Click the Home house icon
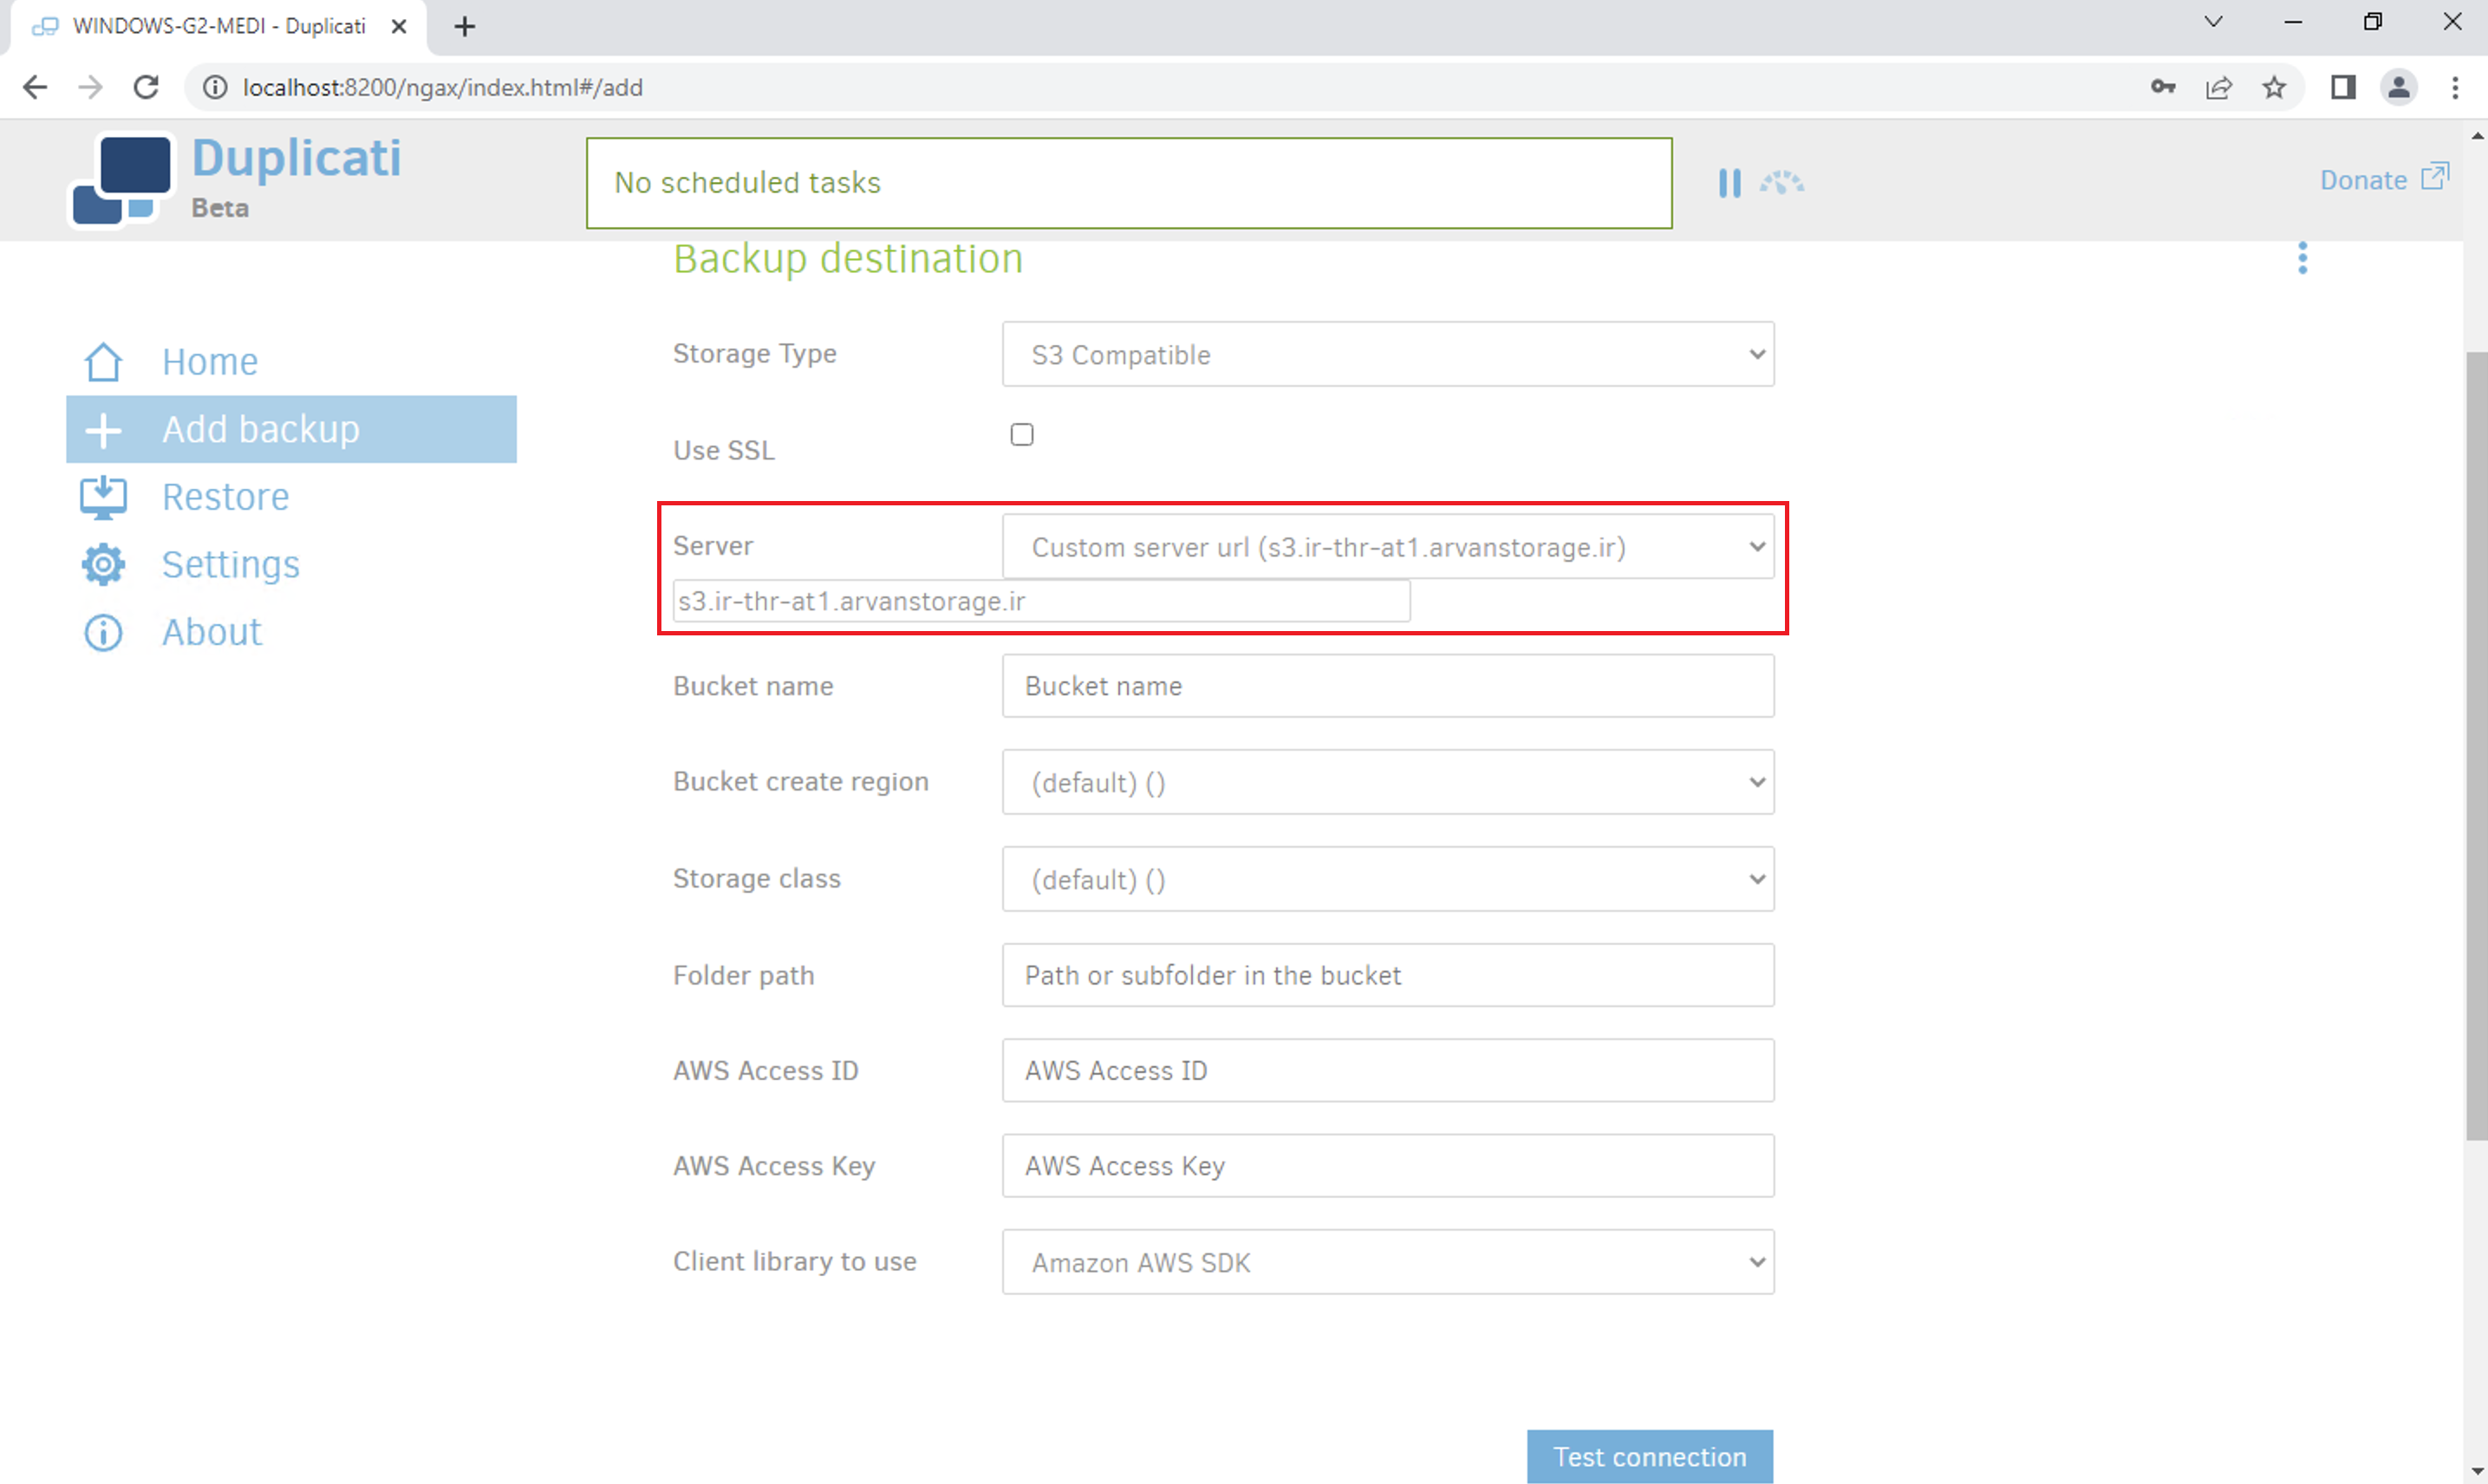Image resolution: width=2488 pixels, height=1484 pixels. pyautogui.click(x=103, y=362)
